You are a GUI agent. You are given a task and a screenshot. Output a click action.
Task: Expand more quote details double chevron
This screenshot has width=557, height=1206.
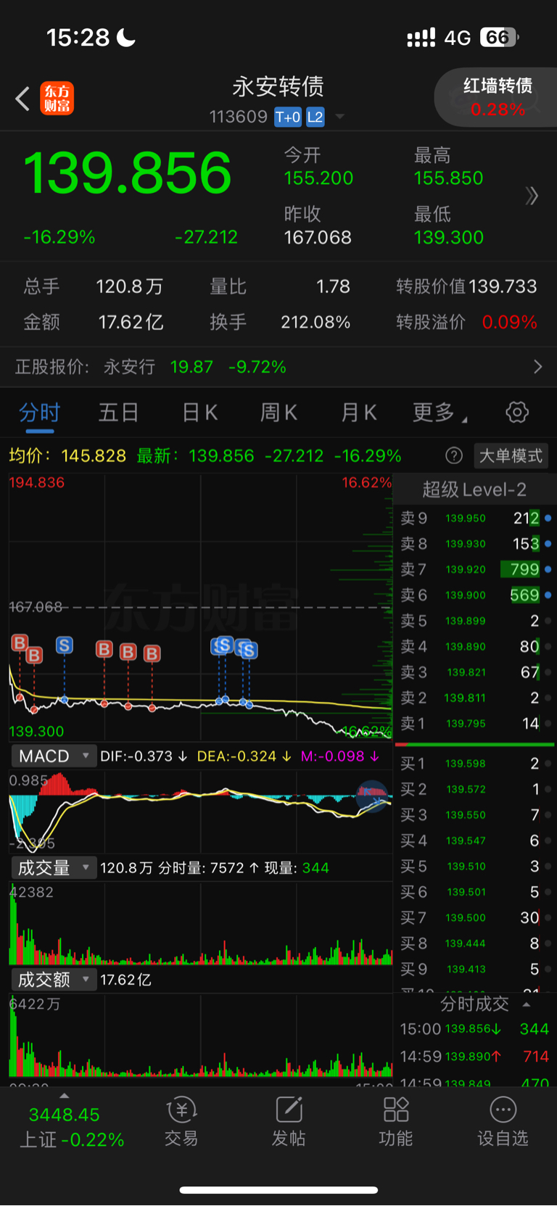pos(532,196)
